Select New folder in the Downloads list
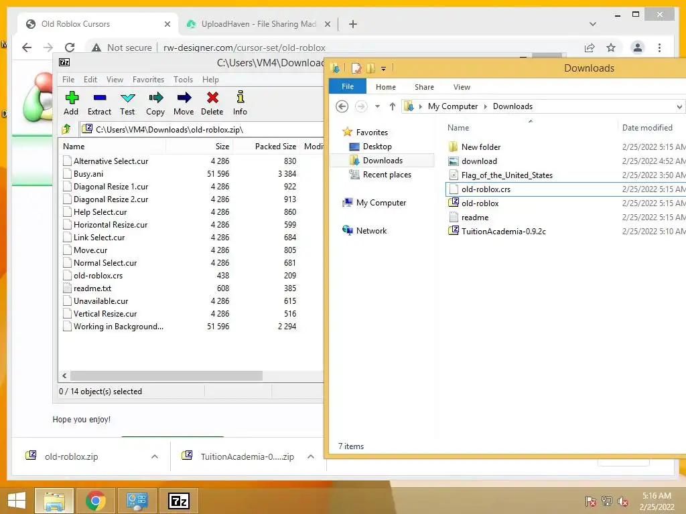The height and width of the screenshot is (514, 686). [481, 147]
